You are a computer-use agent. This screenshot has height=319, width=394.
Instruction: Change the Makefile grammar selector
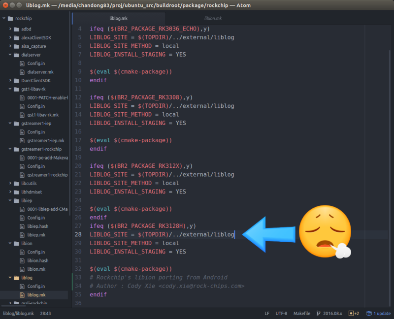point(302,313)
